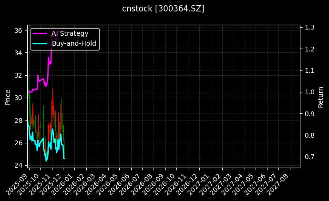The height and width of the screenshot is (201, 329).
Task: Click the magenta line swatch in legend
Action: [40, 33]
